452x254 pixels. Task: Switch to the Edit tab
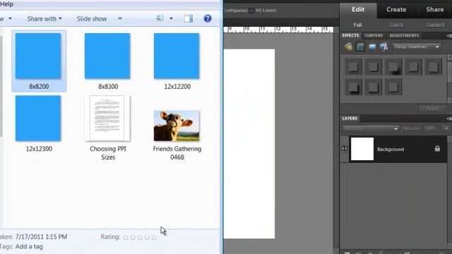[x=358, y=10]
